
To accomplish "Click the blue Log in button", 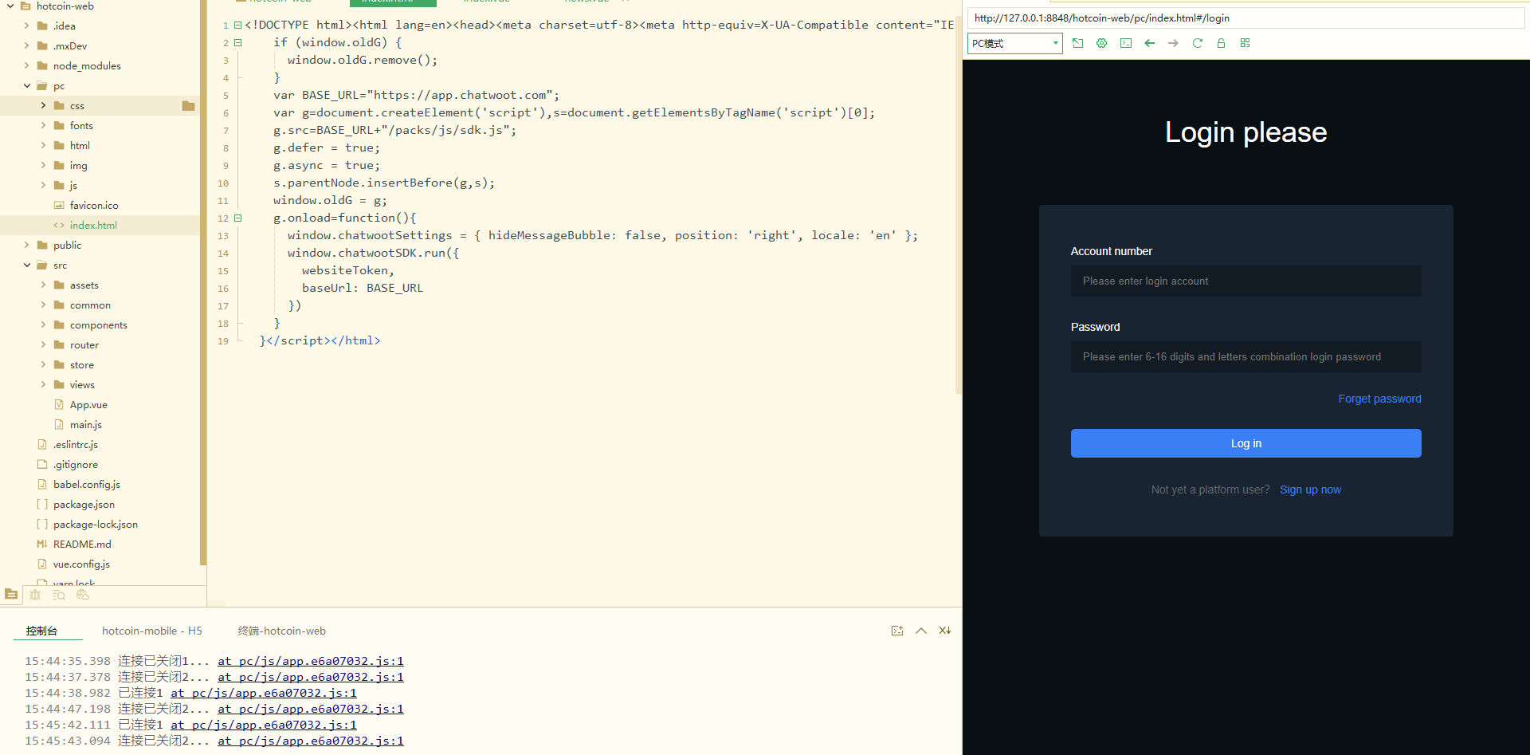I will tap(1246, 443).
